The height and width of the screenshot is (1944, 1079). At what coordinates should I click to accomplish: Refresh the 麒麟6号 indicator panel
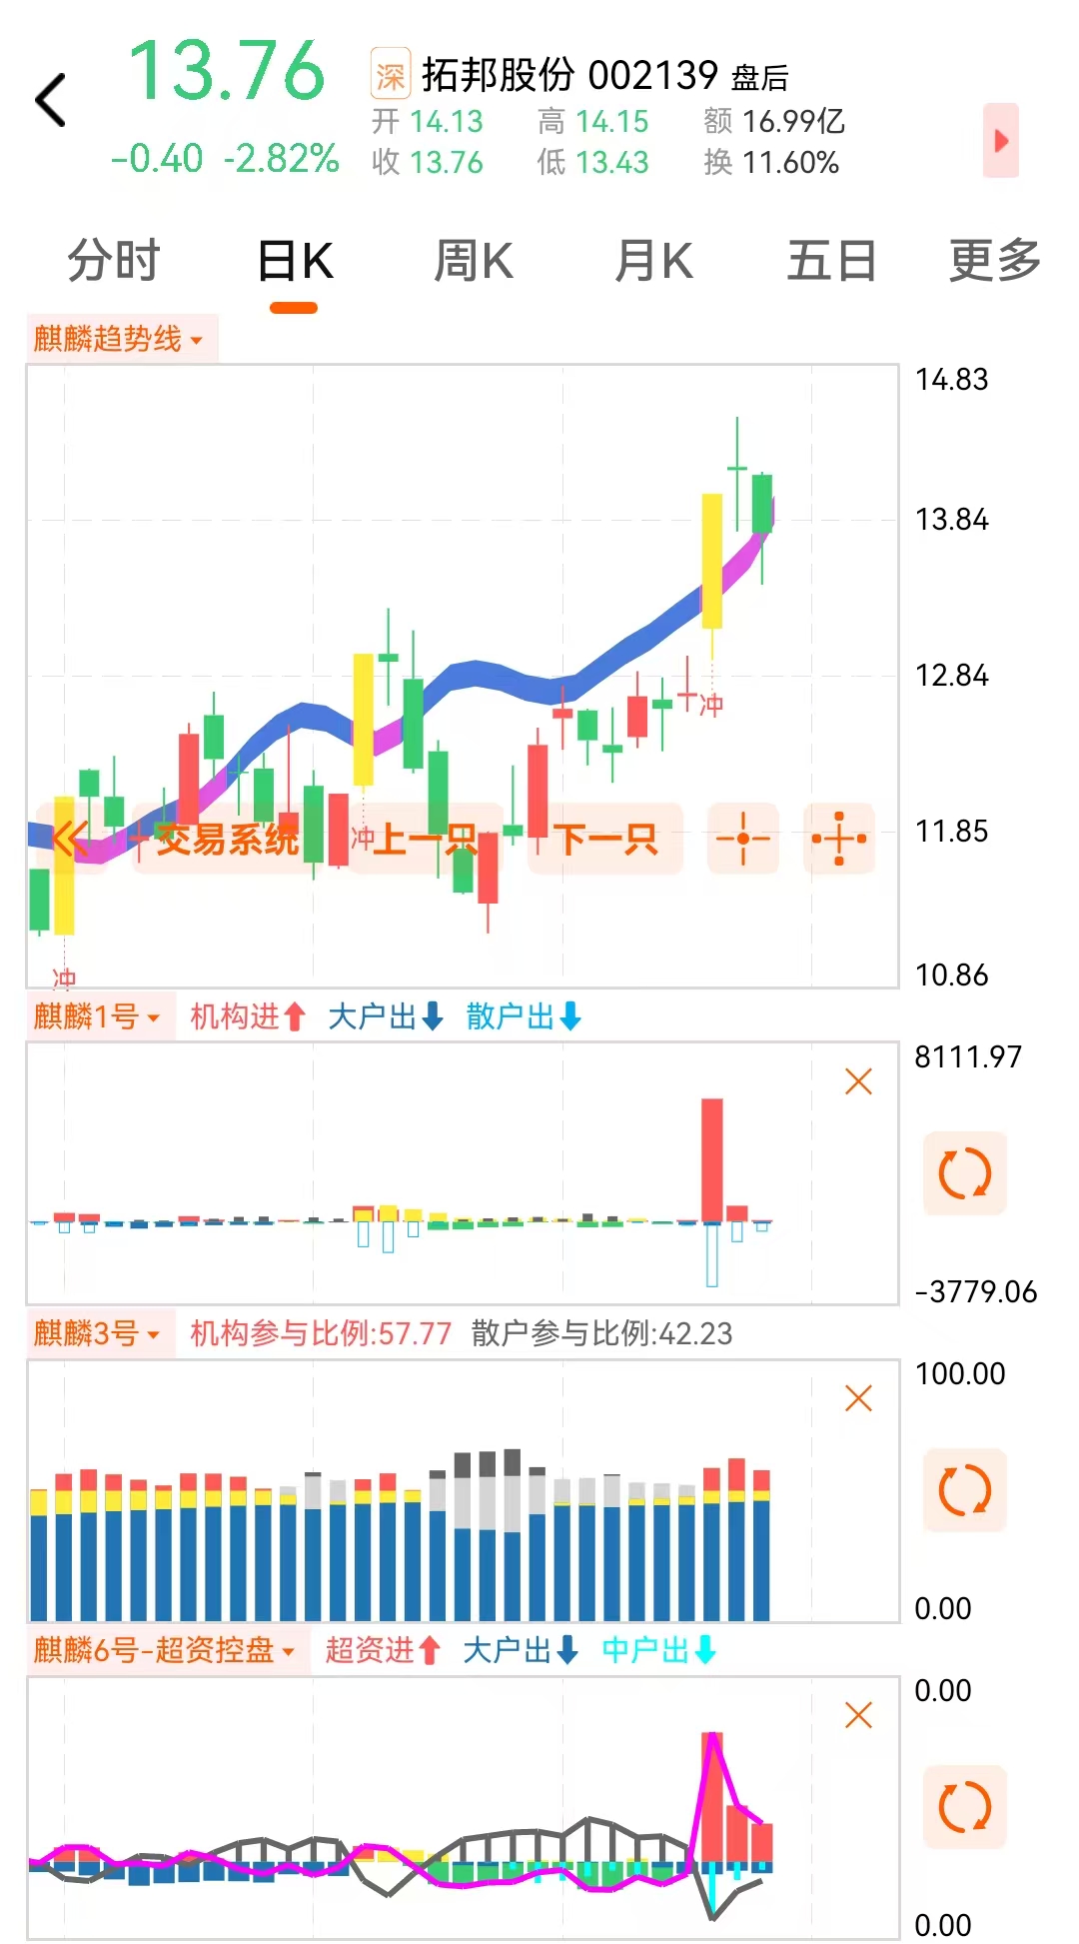tap(964, 1807)
